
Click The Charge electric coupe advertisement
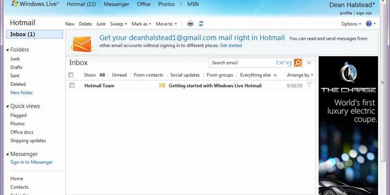tap(348, 125)
